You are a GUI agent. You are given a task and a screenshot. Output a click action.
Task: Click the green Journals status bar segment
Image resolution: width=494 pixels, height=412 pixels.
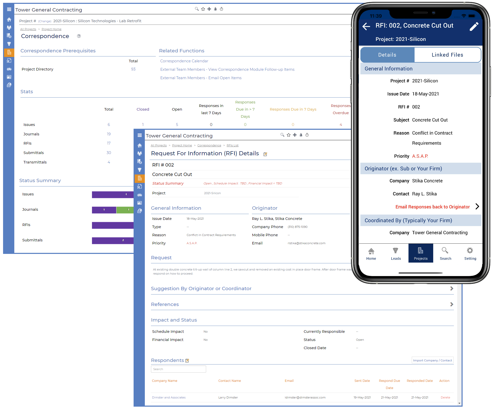(125, 210)
